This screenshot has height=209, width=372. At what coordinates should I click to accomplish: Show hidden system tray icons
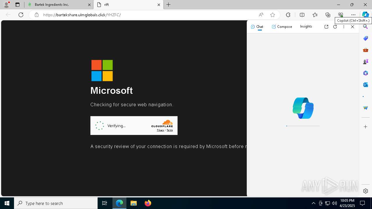click(313, 203)
